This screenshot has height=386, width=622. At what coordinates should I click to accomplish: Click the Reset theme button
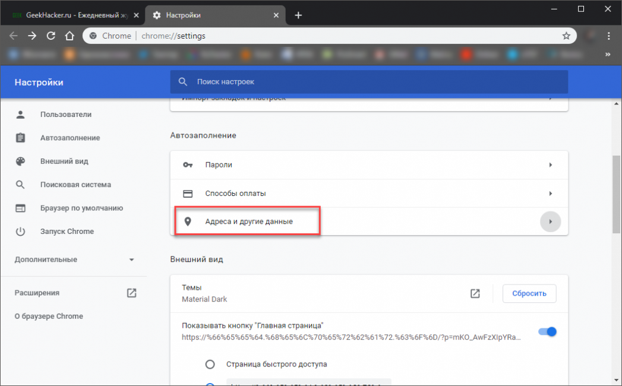(529, 293)
